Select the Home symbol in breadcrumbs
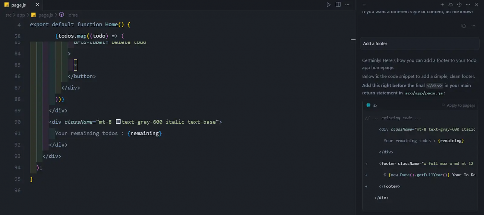This screenshot has width=484, height=215. click(71, 15)
